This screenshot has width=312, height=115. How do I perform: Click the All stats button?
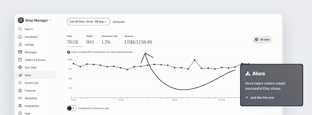262,40
